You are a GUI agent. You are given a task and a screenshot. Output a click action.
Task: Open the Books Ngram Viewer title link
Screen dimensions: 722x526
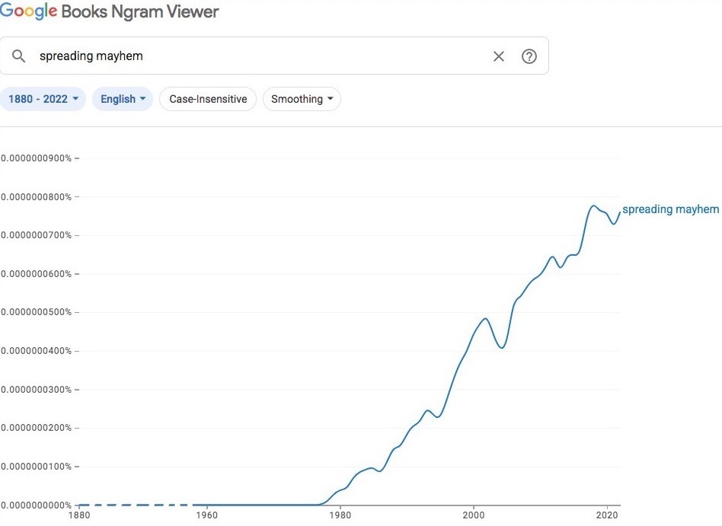[145, 12]
